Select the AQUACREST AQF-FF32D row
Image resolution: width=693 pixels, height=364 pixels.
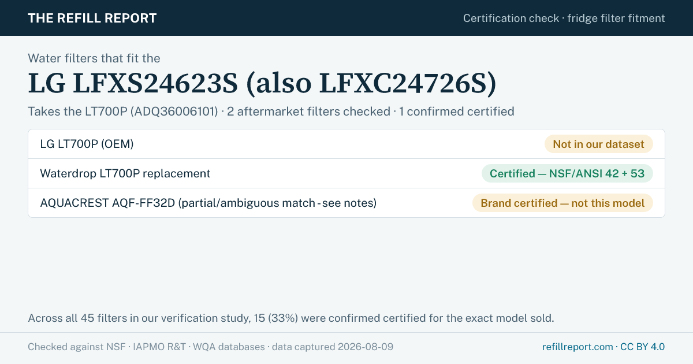[x=346, y=203]
